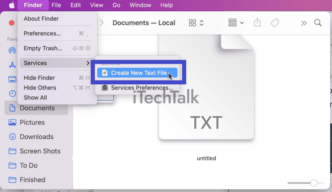Click the Search magnifier icon
Image resolution: width=332 pixels, height=192 pixels.
coord(318,22)
